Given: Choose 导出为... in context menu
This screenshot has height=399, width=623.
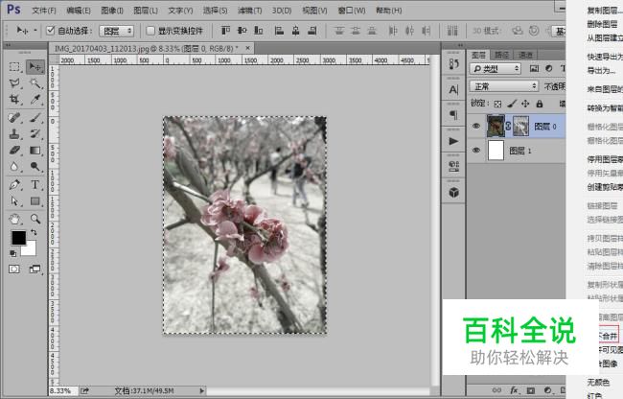Looking at the screenshot, I should coord(602,71).
